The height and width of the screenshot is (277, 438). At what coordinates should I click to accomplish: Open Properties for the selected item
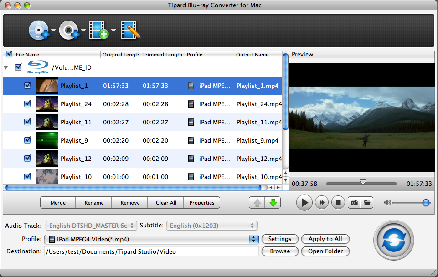click(202, 203)
